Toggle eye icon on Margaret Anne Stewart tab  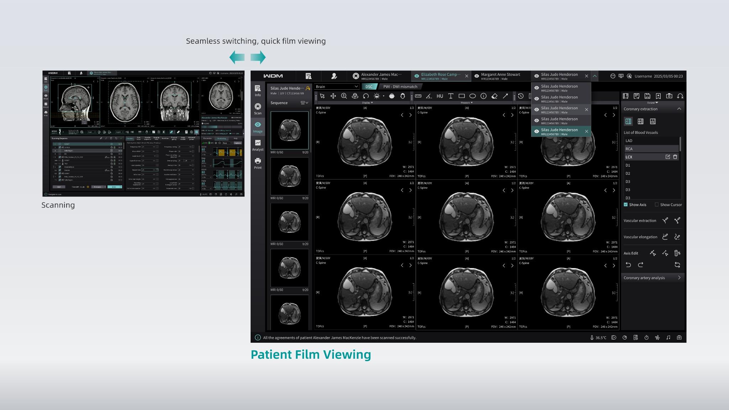477,76
